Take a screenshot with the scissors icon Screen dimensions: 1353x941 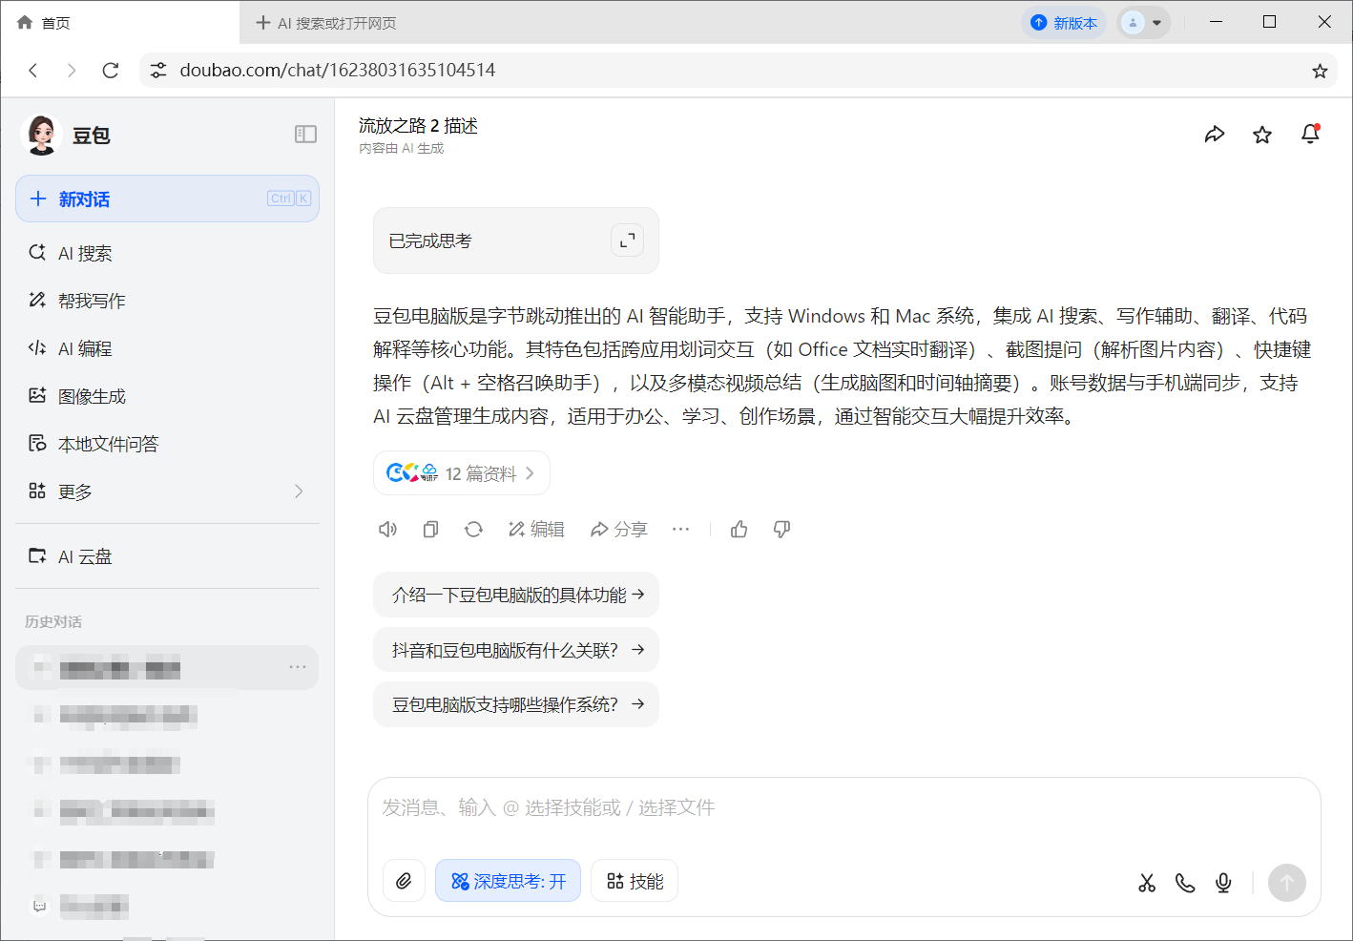(1147, 883)
